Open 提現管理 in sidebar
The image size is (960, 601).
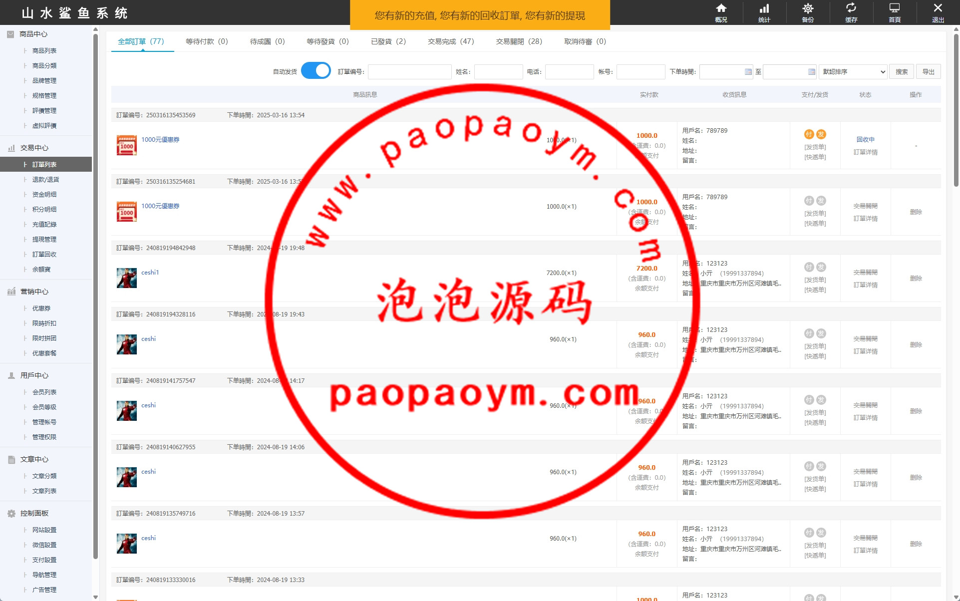pyautogui.click(x=44, y=240)
